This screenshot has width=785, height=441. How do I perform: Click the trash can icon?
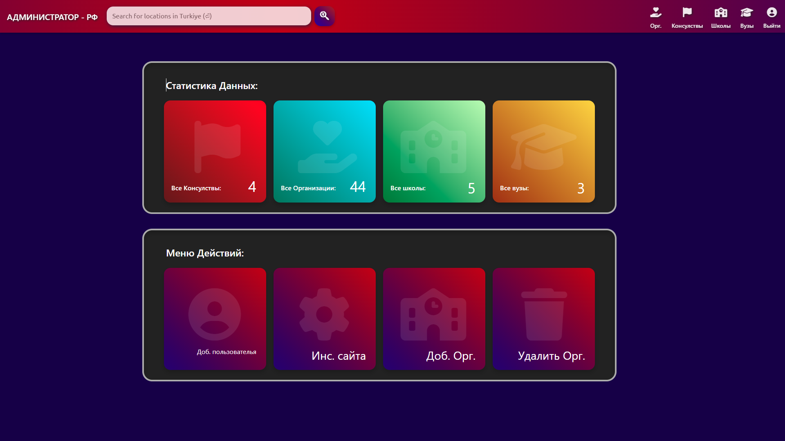544,314
